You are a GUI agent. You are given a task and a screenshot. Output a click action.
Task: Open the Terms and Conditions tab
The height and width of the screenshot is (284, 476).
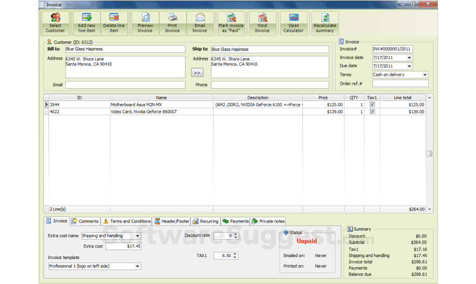pos(126,221)
